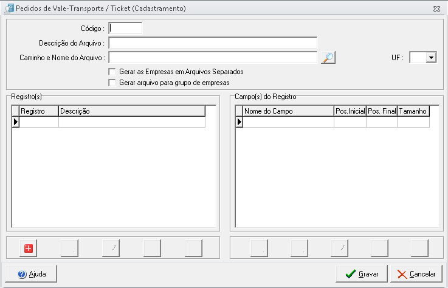Click the Pos. Final column header
This screenshot has height=288, width=448.
click(x=382, y=111)
